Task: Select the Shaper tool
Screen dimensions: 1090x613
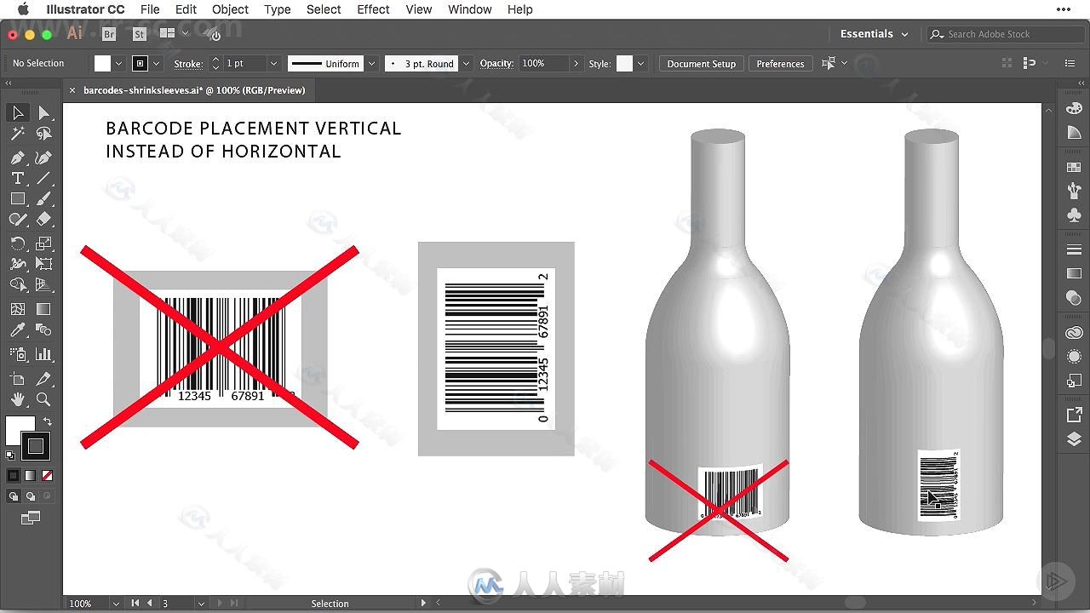Action: coord(17,219)
